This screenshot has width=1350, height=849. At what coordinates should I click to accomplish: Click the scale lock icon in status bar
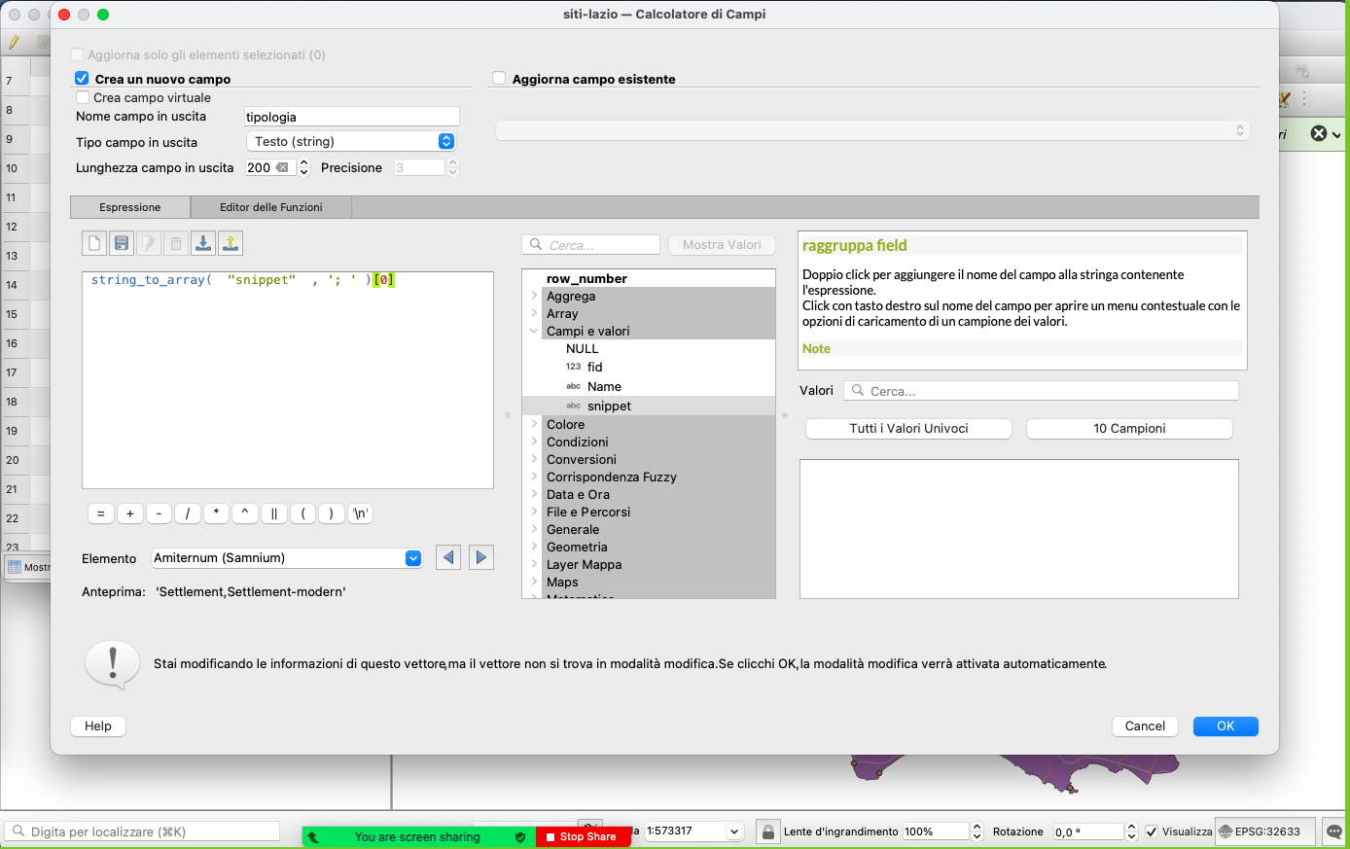tap(768, 831)
